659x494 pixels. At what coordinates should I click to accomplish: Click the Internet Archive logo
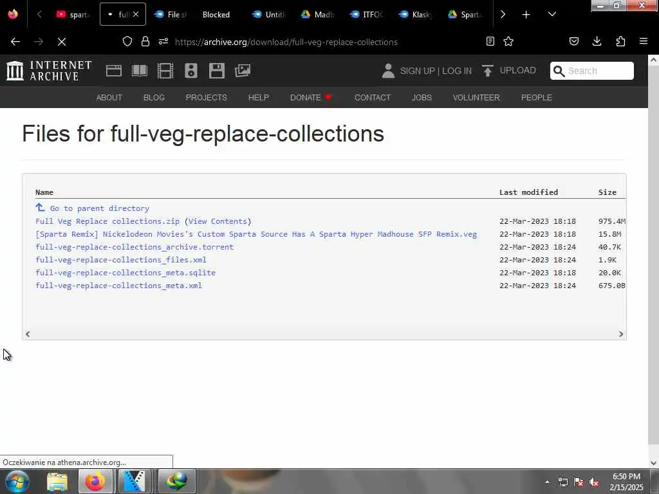[49, 71]
